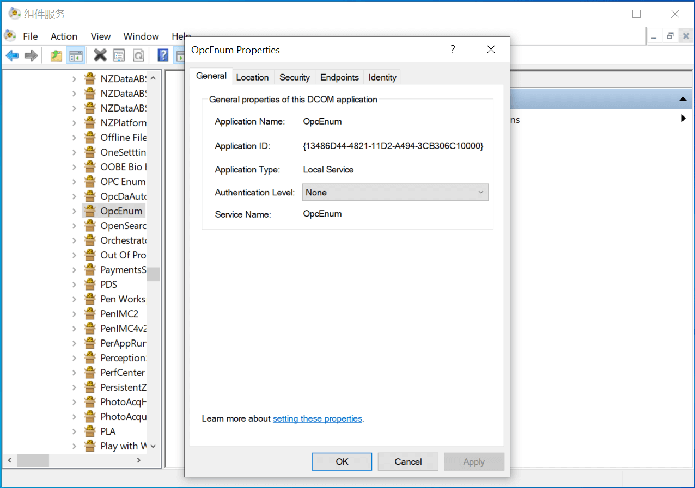695x488 pixels.
Task: Expand the PenIMC2 tree node
Action: [x=74, y=314]
